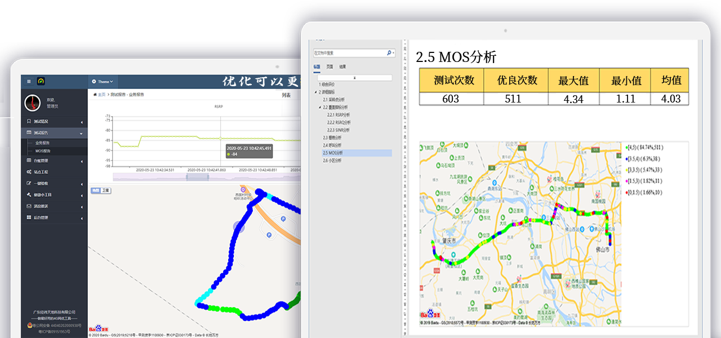Select heading 2.2.2 RSRQ分析
Screen dimensions: 721x338
[x=339, y=122]
